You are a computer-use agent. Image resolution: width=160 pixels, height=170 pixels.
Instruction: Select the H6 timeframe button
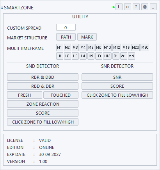pos(91,56)
